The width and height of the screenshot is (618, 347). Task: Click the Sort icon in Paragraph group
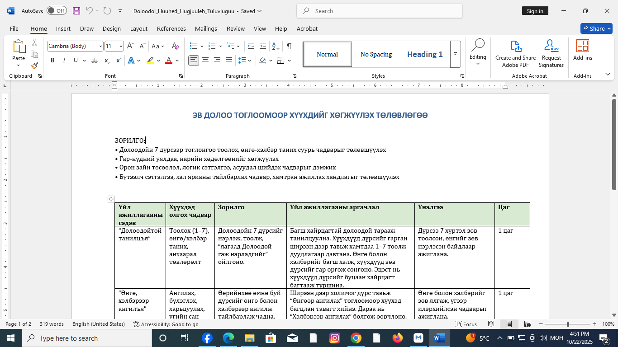pyautogui.click(x=275, y=46)
